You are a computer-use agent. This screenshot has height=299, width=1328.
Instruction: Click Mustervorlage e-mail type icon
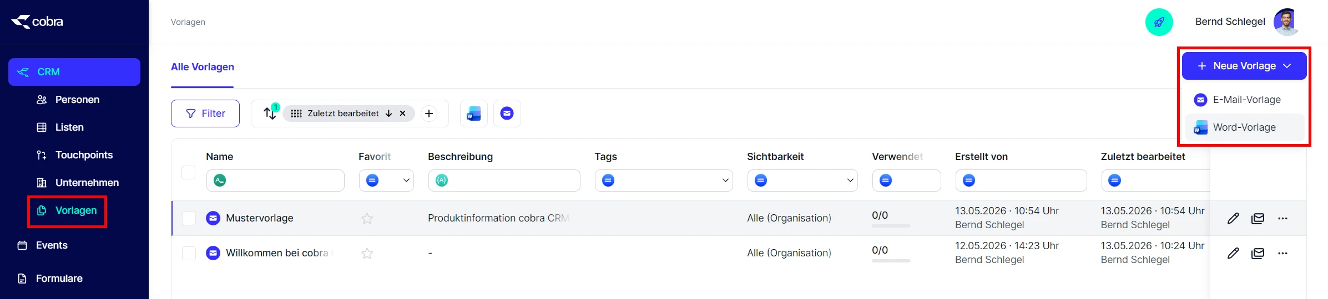(x=213, y=218)
